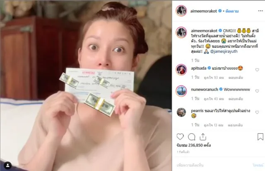Image resolution: width=265 pixels, height=171 pixels.
Task: Open the pearris username link
Action: click(197, 111)
